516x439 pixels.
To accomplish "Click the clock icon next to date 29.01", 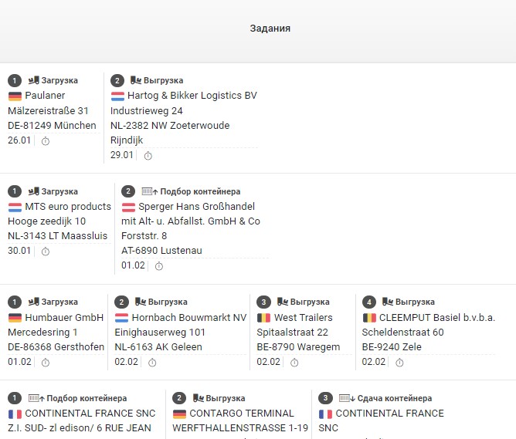I will click(x=148, y=156).
